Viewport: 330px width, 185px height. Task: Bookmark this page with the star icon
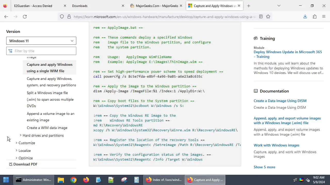(268, 16)
